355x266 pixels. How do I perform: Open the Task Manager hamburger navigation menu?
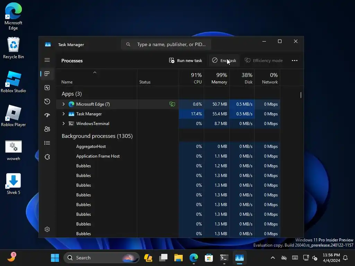pos(47,60)
